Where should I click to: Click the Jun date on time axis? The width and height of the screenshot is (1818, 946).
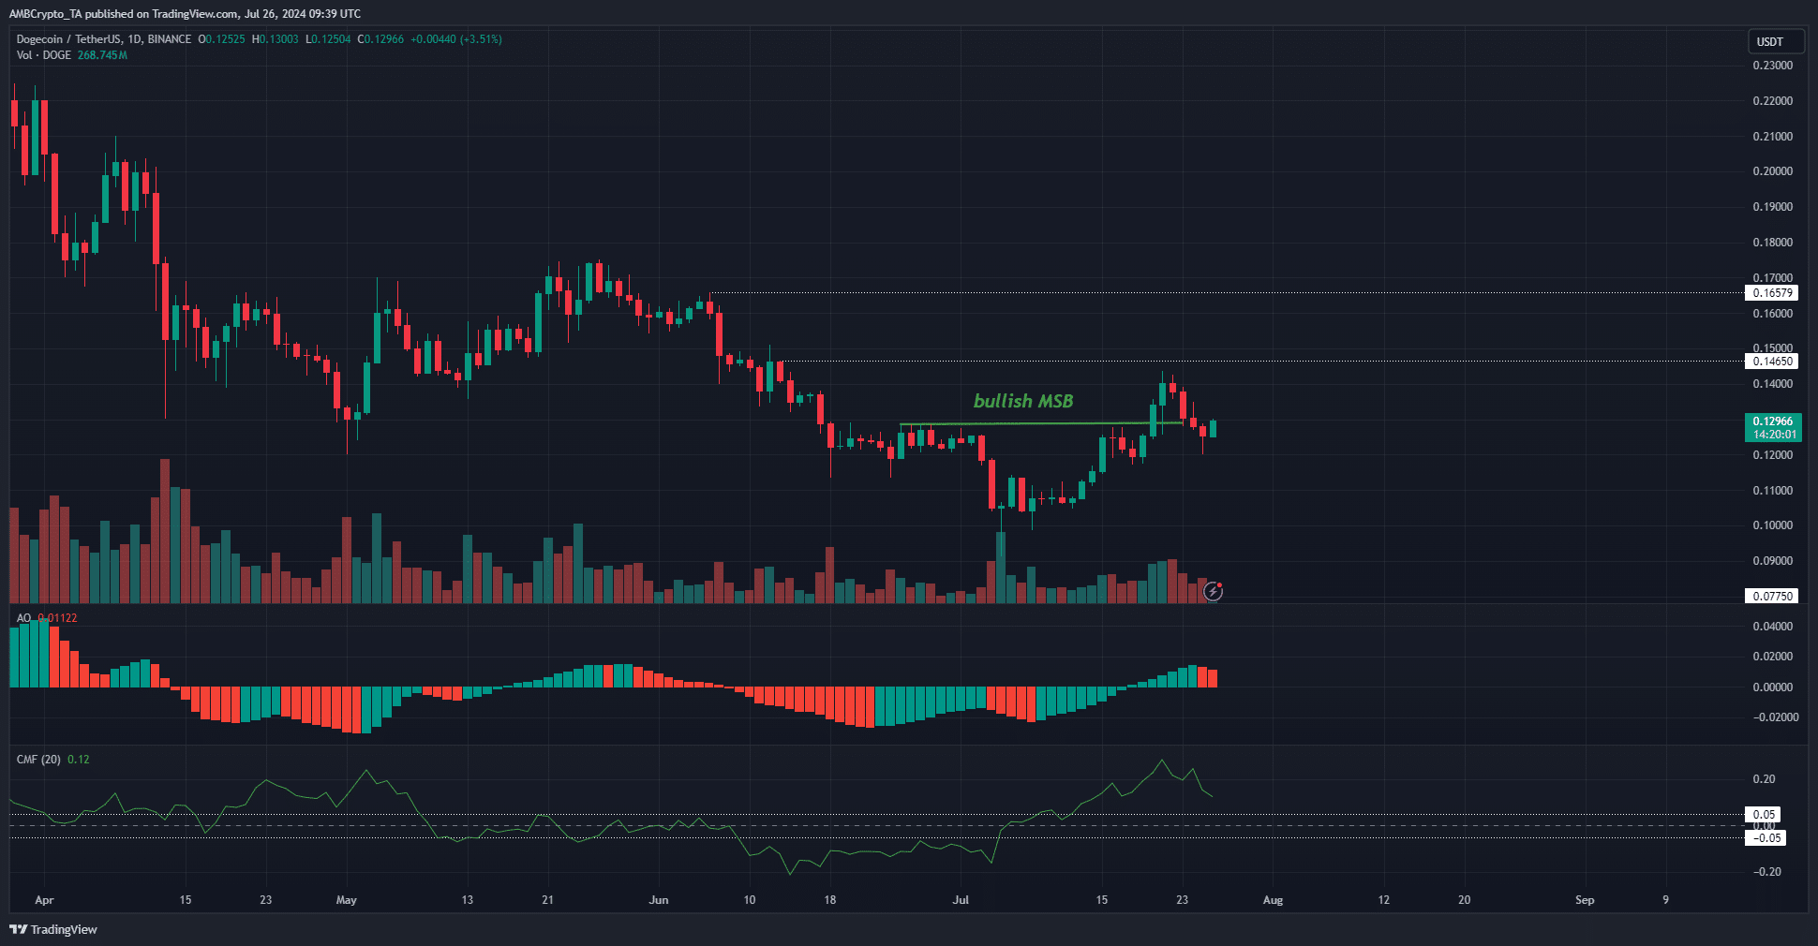coord(659,900)
